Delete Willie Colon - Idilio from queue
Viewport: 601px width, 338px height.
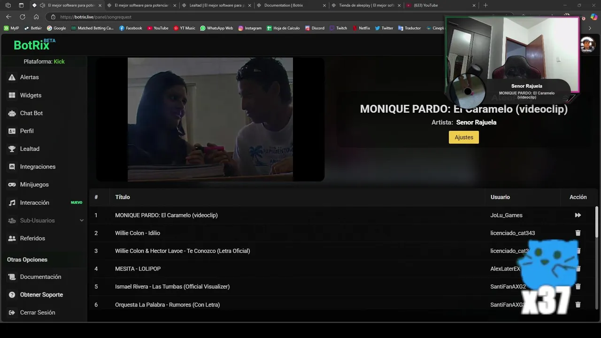[x=578, y=233]
